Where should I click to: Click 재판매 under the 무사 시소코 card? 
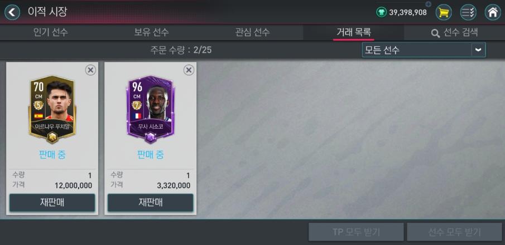(151, 203)
